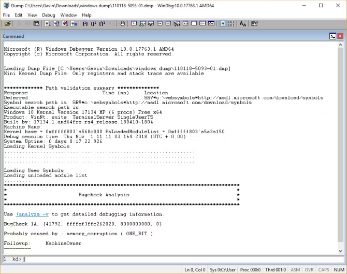Click the 'Command' pane title label
347x274 pixels.
pyautogui.click(x=13, y=36)
